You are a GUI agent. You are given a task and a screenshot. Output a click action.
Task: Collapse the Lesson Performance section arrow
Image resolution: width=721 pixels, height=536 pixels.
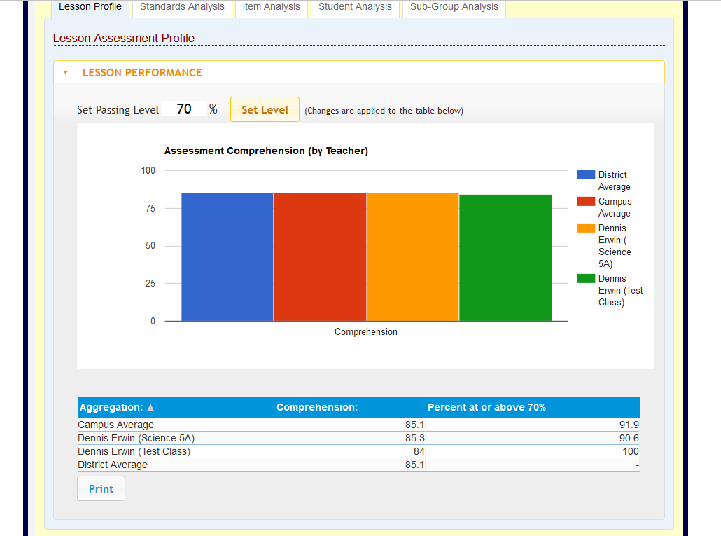tap(65, 72)
